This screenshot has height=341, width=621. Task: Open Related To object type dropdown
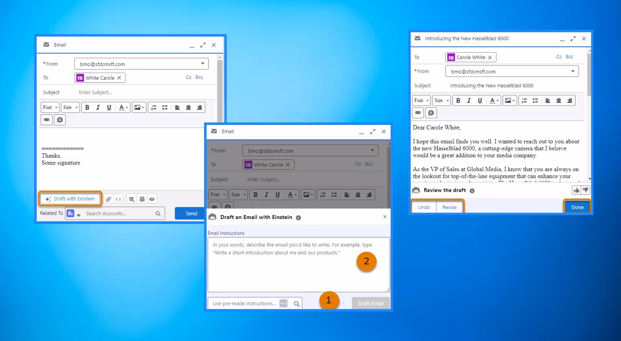74,214
